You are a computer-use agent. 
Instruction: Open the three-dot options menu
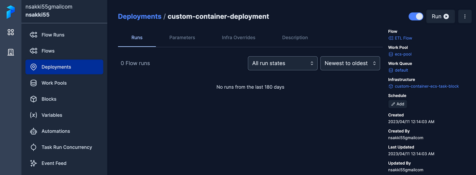tap(464, 17)
